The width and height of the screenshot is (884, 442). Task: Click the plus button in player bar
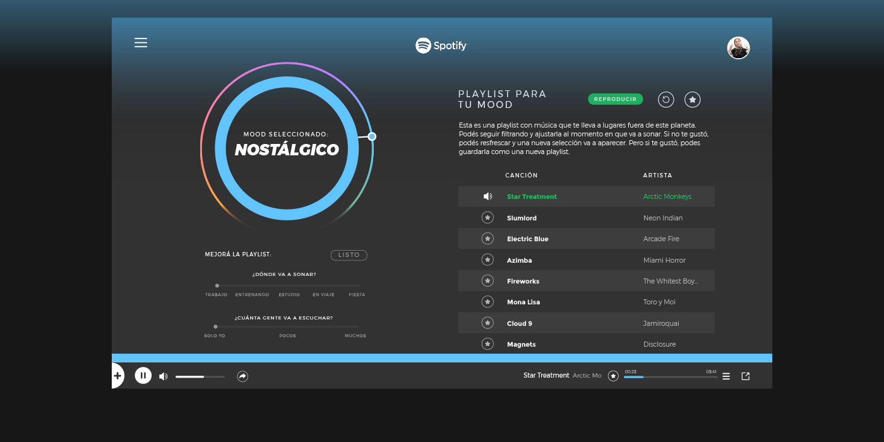(x=117, y=376)
